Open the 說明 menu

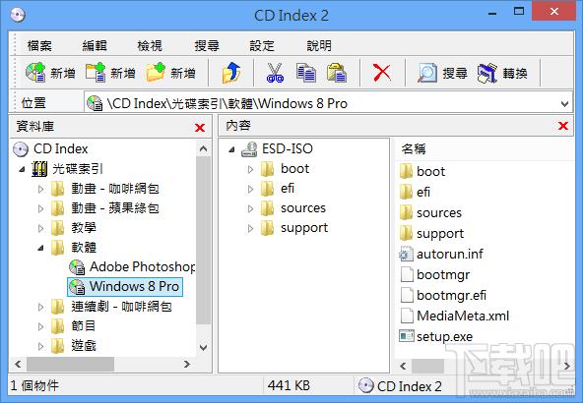(319, 45)
